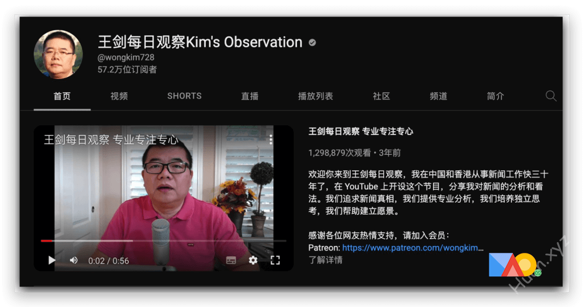Click the play button in video player
The width and height of the screenshot is (584, 307).
[52, 260]
